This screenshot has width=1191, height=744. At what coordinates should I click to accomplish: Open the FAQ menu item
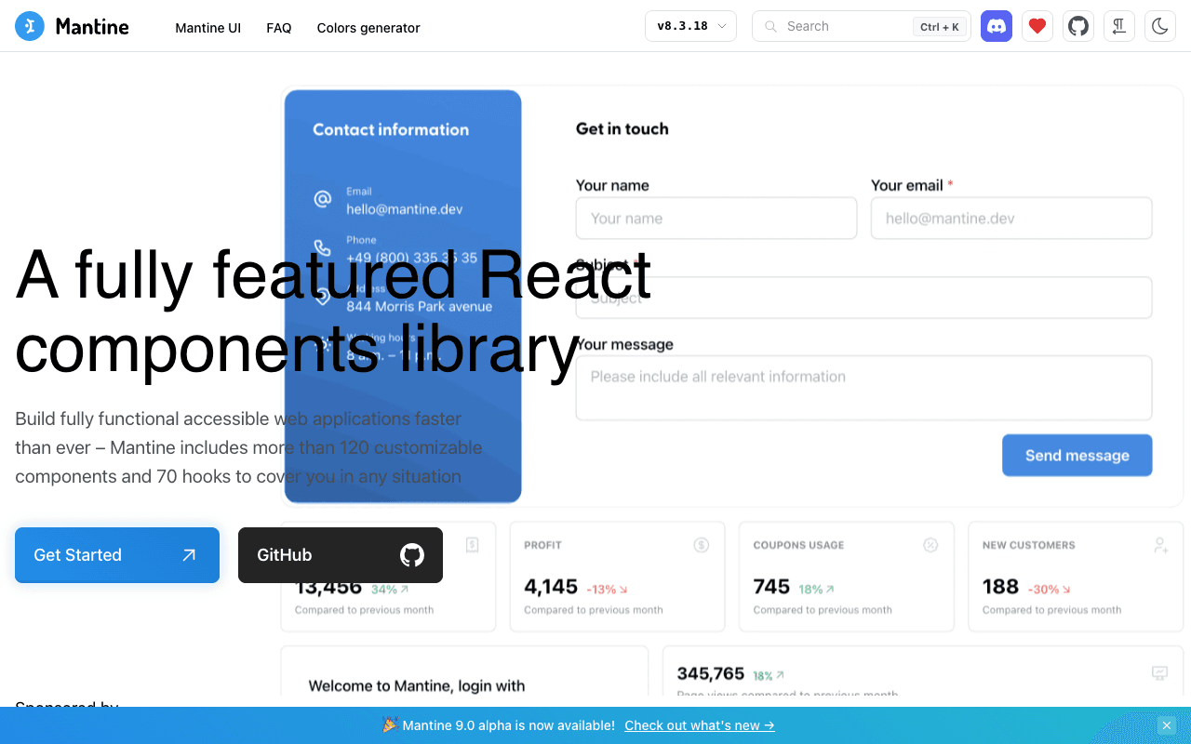(279, 28)
